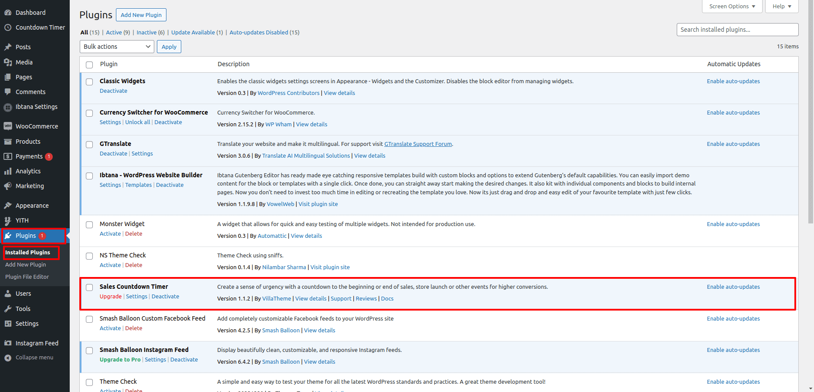Click the Marketing megaphone icon
The image size is (814, 392).
tap(8, 186)
